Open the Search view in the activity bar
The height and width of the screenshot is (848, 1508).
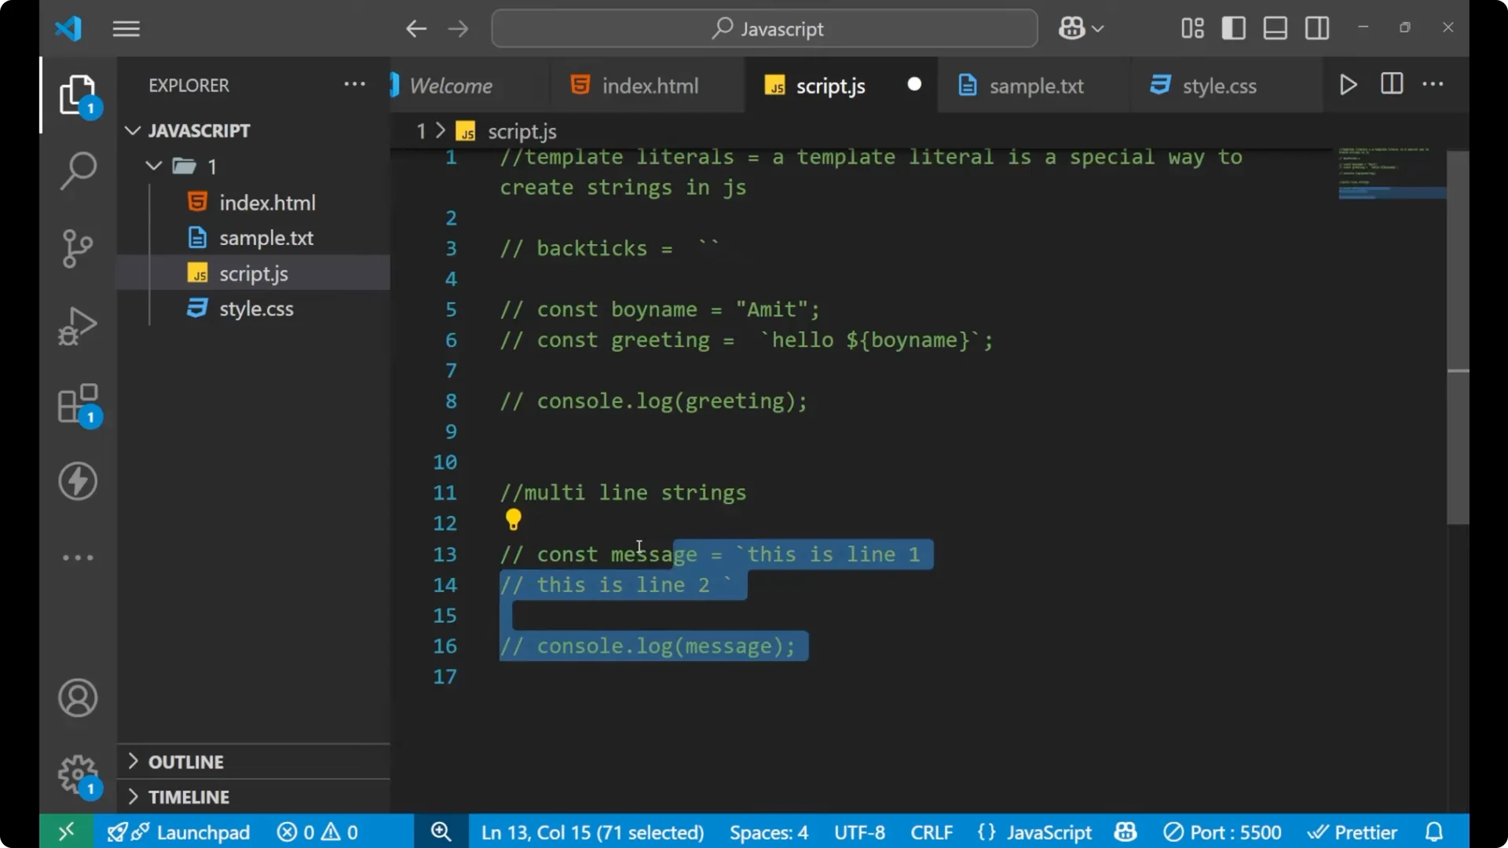pyautogui.click(x=78, y=170)
